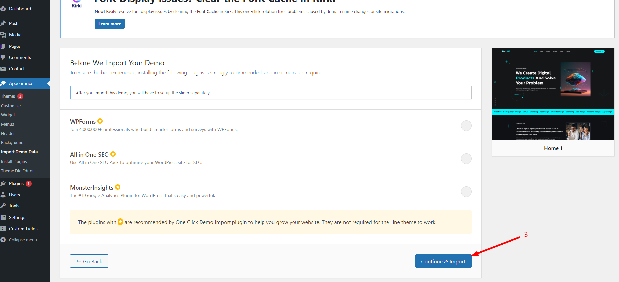Click the Appearance paintbrush icon
The image size is (619, 282).
(x=3, y=83)
